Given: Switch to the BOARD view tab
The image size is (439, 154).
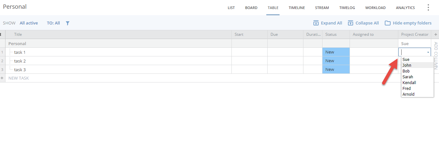Looking at the screenshot, I should click(251, 8).
